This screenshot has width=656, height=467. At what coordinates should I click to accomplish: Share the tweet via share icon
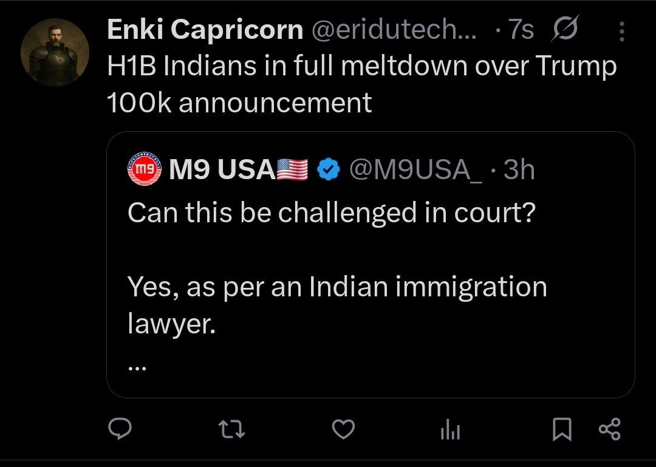pyautogui.click(x=609, y=429)
